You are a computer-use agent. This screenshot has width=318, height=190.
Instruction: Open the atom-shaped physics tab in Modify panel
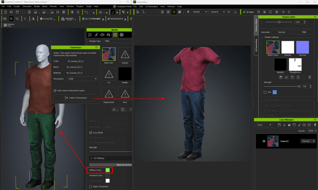click(122, 35)
